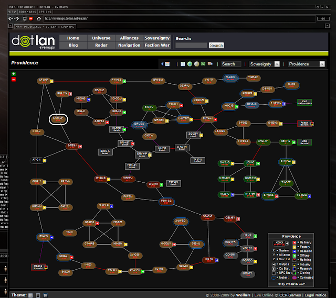
Task: Select the H-GKI6 system node
Action: pyautogui.click(x=230, y=78)
